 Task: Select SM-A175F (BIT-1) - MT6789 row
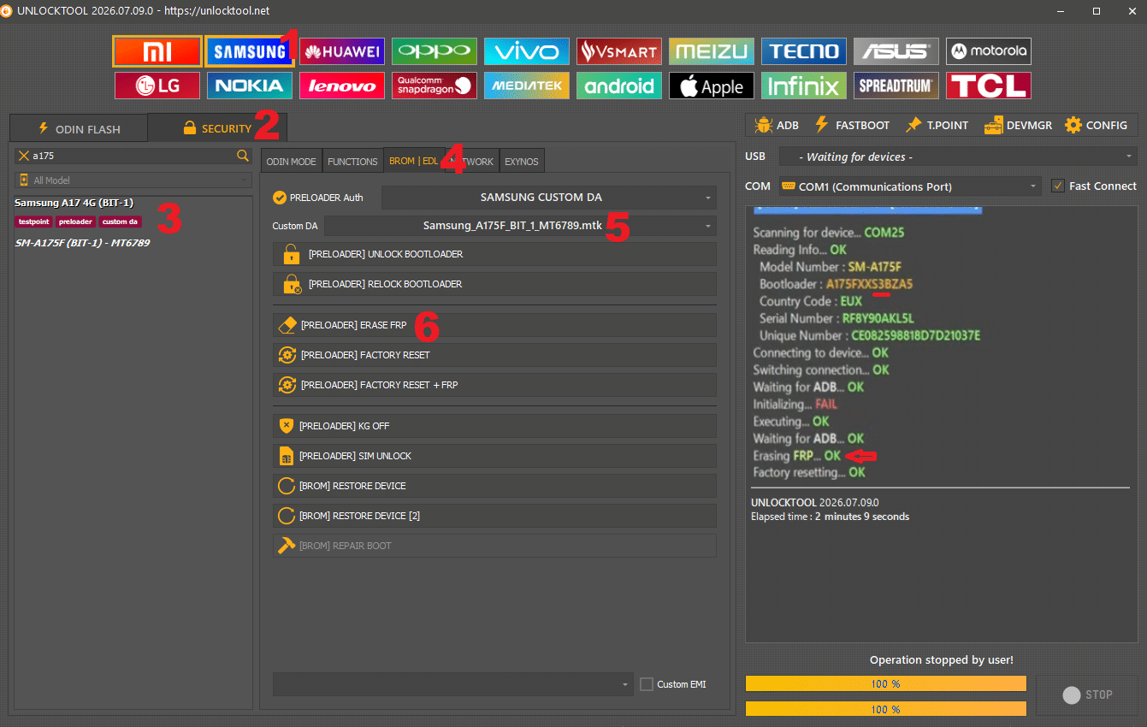click(83, 243)
